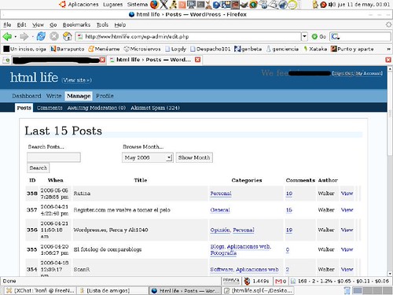Click the Ubuntu logo in the top panel
393x295 pixels.
[62, 4]
